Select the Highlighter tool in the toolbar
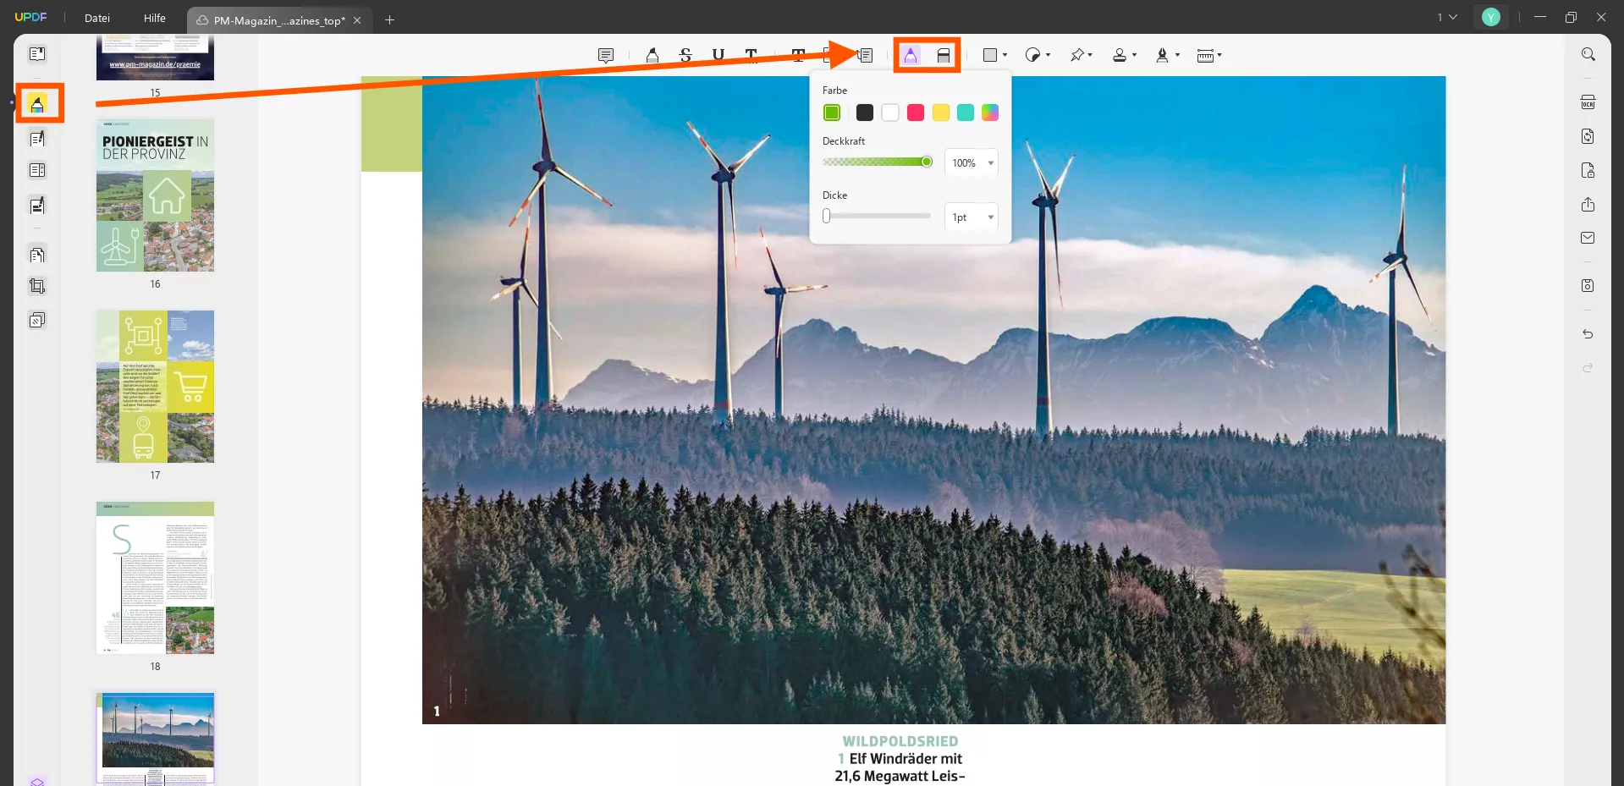Image resolution: width=1624 pixels, height=786 pixels. [652, 54]
